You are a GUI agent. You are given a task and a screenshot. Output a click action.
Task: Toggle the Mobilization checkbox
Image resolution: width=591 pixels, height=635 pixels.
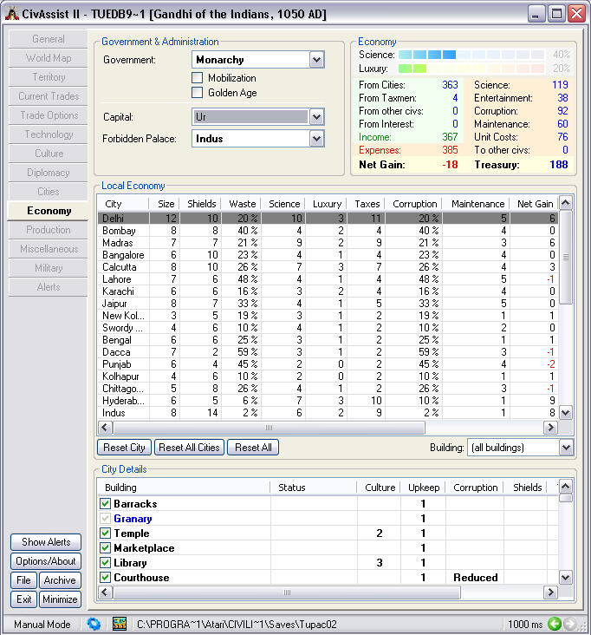pos(197,78)
